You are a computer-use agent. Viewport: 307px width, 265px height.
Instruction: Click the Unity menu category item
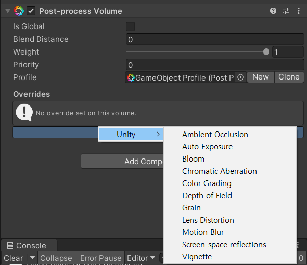pos(131,134)
